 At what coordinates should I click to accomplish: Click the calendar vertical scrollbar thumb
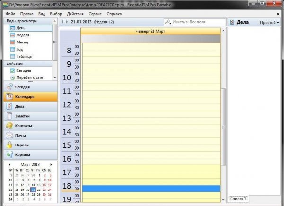tap(223, 127)
